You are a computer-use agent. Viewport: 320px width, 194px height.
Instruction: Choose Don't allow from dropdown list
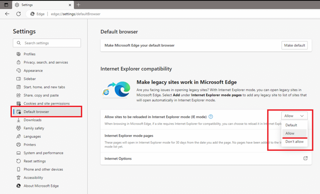coord(294,142)
